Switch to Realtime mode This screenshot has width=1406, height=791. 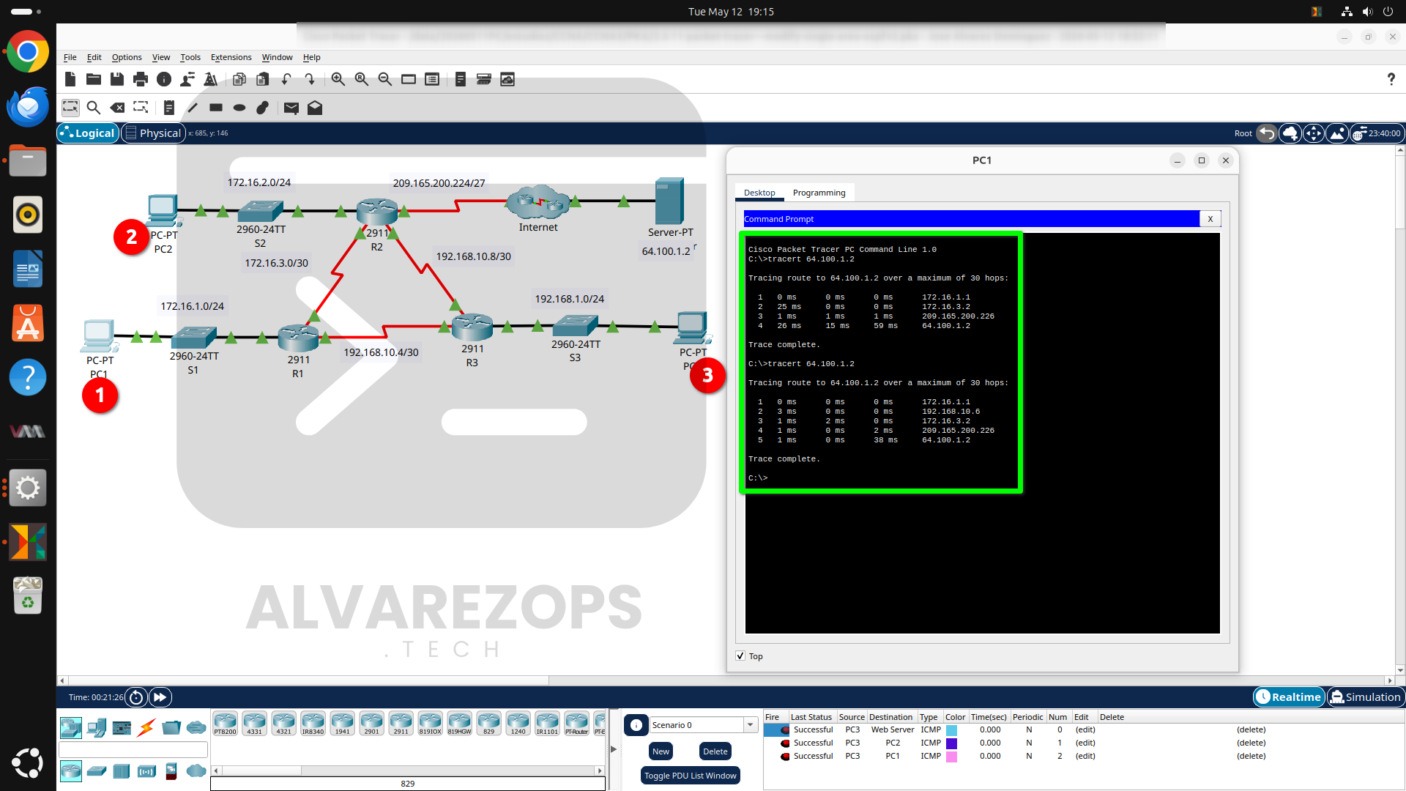pyautogui.click(x=1289, y=697)
